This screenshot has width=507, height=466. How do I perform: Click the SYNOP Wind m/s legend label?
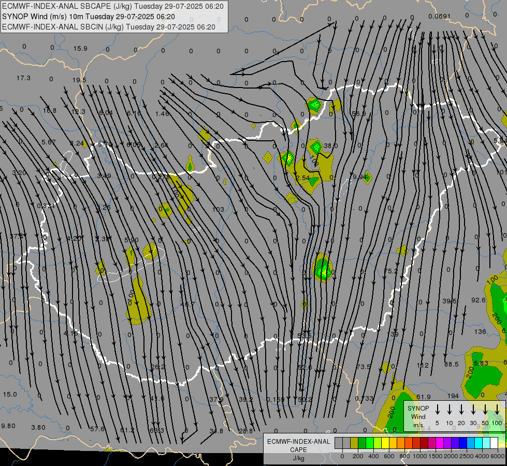(x=418, y=416)
